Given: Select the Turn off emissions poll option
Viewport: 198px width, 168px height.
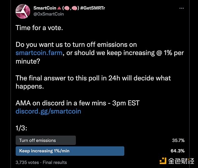Looking at the screenshot, I should tap(46, 140).
